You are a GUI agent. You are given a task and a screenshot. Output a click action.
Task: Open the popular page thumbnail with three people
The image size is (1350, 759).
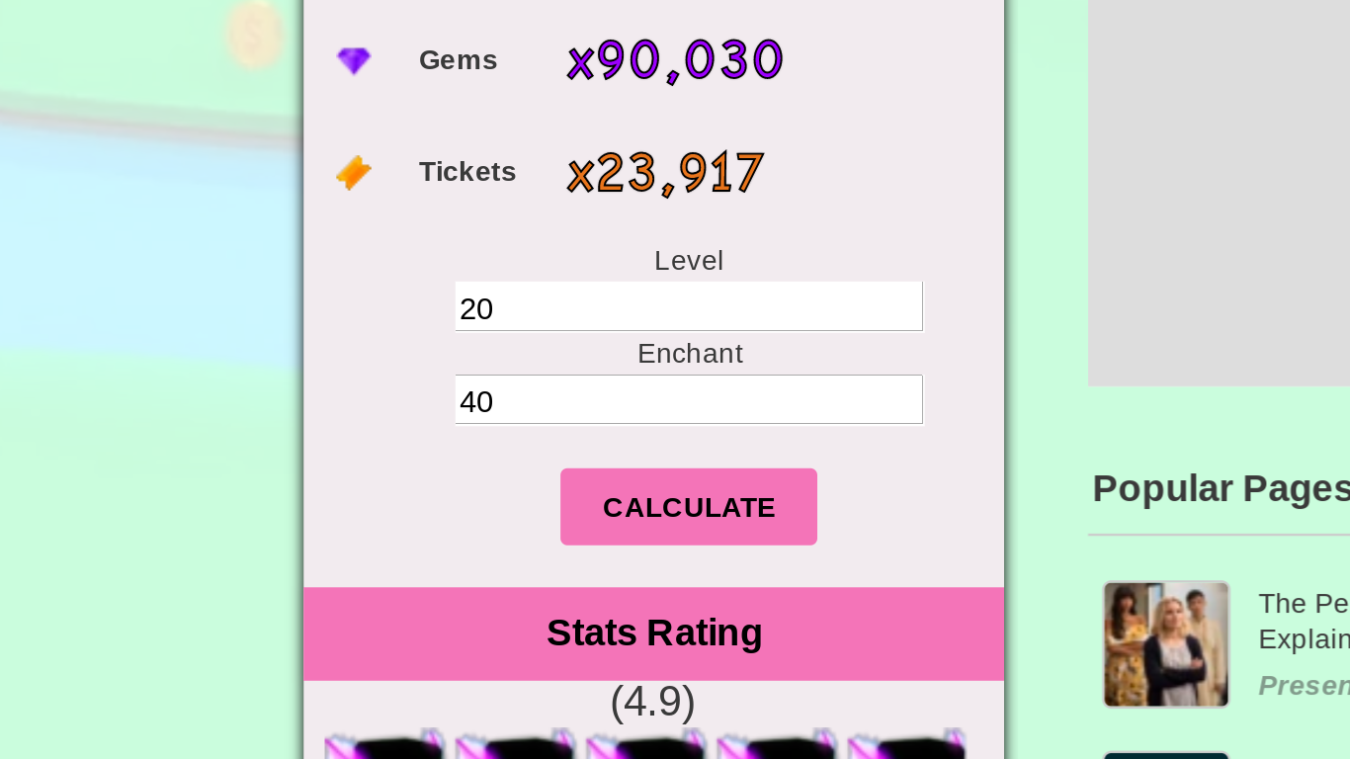(x=1166, y=644)
